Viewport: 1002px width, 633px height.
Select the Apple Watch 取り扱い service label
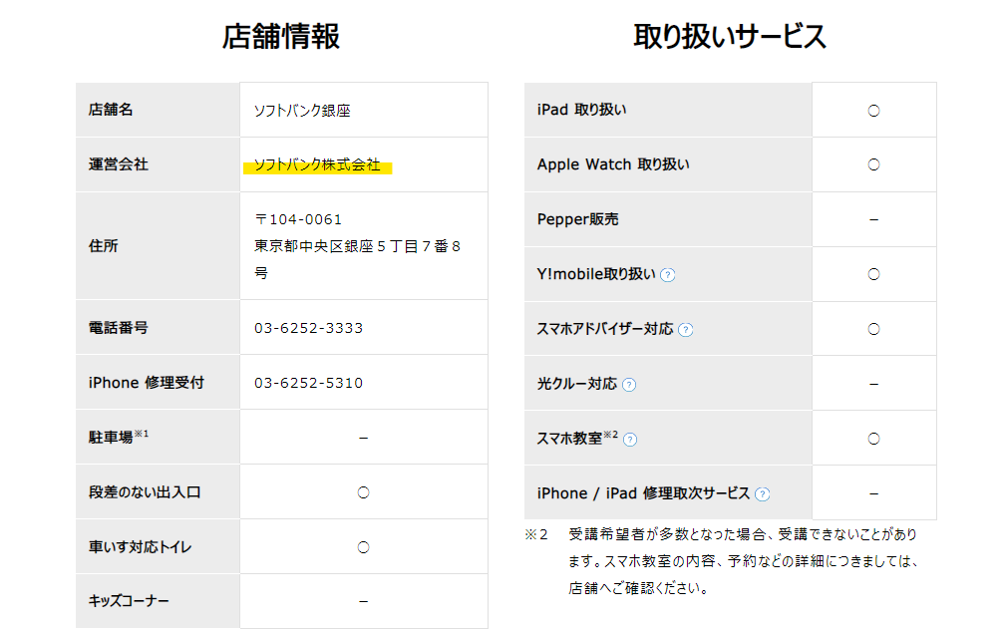613,164
